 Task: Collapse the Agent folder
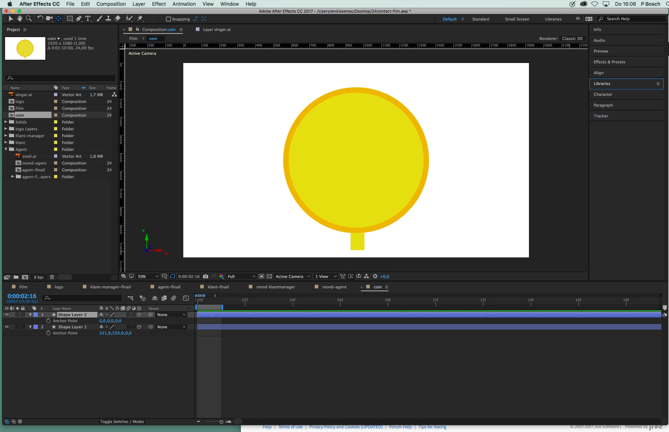click(x=6, y=149)
